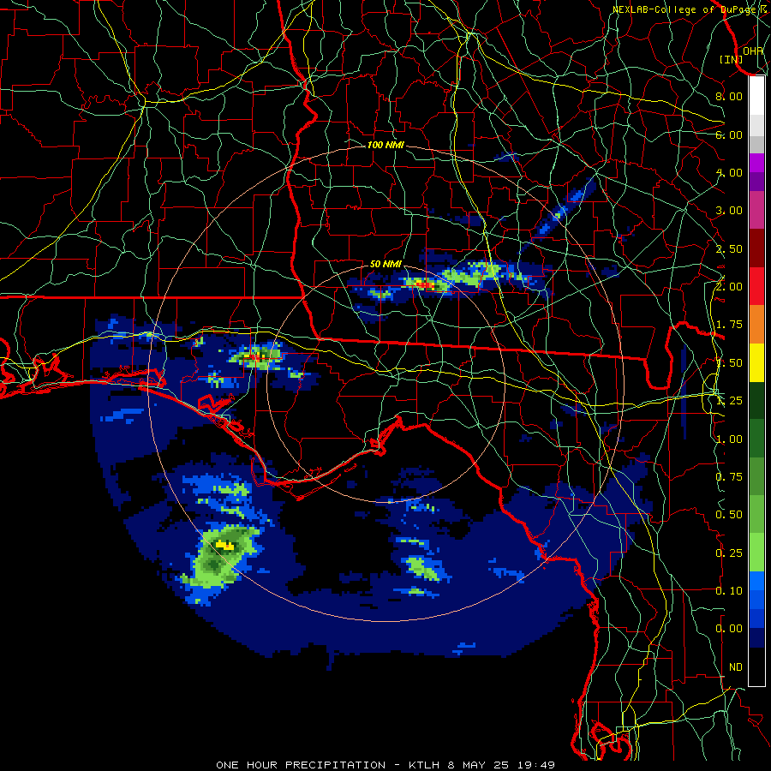The image size is (771, 771).
Task: Click the yellow swatch in the legend
Action: (x=756, y=363)
